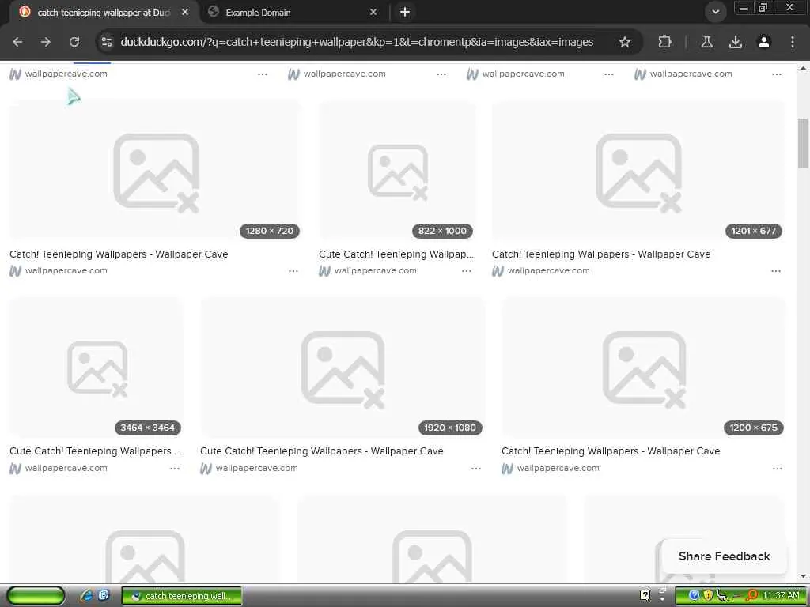Click title under the 3464 × 3464 image
This screenshot has height=607, width=810.
coord(96,451)
